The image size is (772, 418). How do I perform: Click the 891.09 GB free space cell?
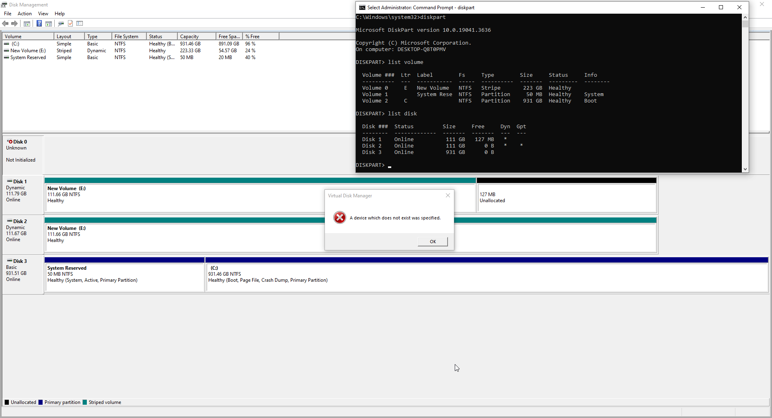pos(229,44)
